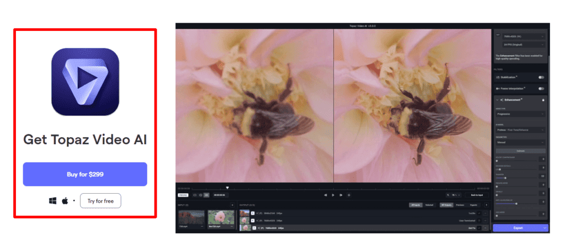The image size is (565, 251).
Task: Click the Frame Interpolation filter icon
Action: [498, 89]
